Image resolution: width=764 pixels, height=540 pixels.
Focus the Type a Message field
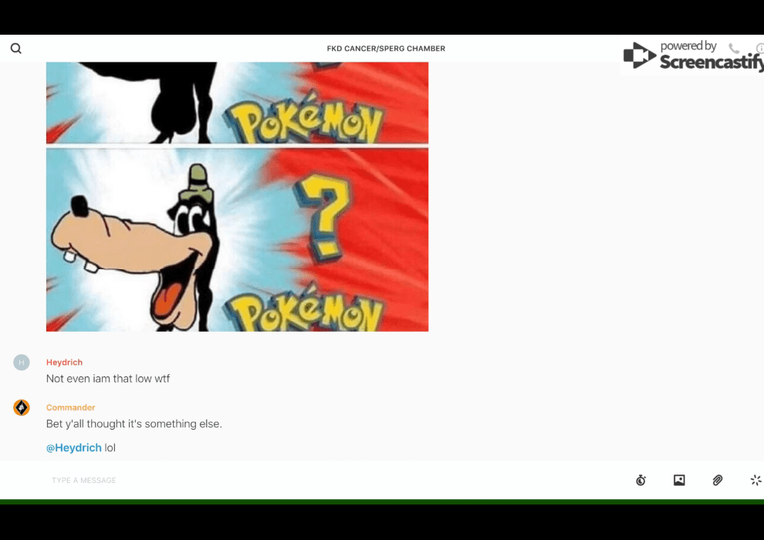pos(309,481)
